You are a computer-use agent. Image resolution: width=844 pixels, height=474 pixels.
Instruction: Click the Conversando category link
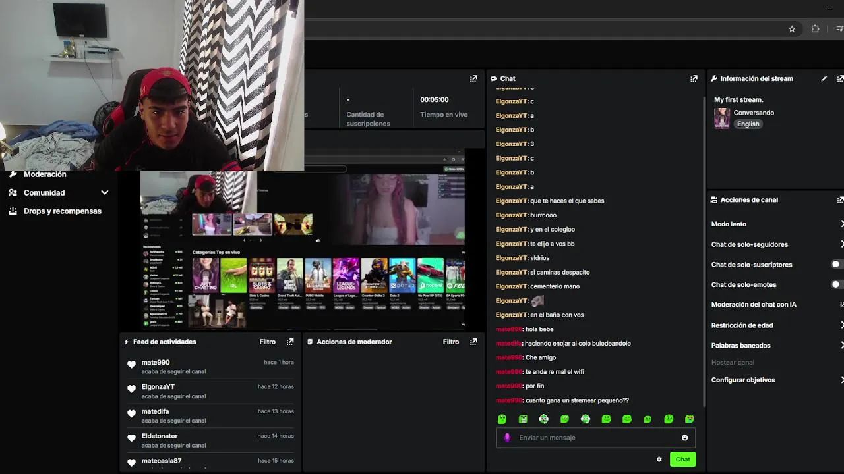tap(754, 113)
